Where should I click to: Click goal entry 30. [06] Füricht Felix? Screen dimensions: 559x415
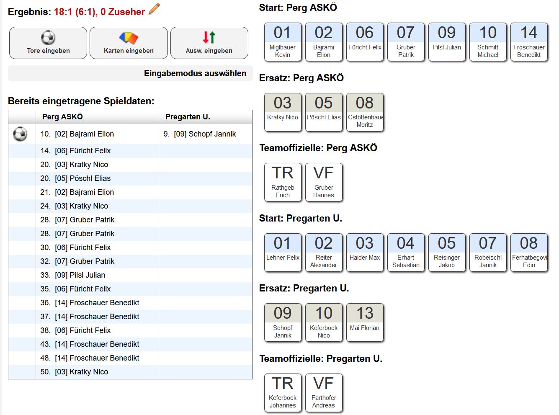75,247
